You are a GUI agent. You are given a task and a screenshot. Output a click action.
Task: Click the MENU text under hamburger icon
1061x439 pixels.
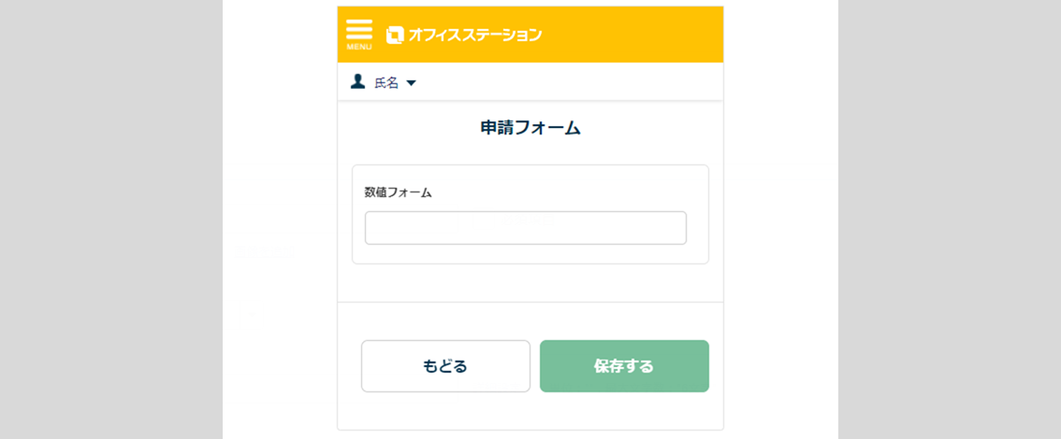click(359, 47)
